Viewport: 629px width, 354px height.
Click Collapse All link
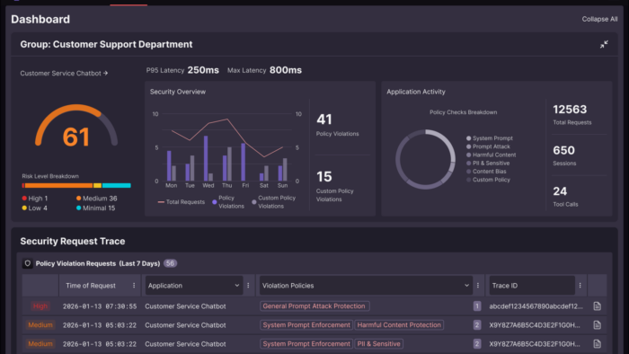pos(599,19)
